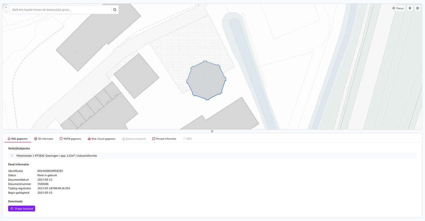
Task: Click the lightning icon beside Molenstreek address
Action: pos(12,155)
